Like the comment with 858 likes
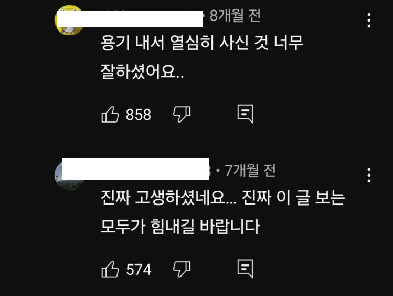This screenshot has height=296, width=393. 110,115
